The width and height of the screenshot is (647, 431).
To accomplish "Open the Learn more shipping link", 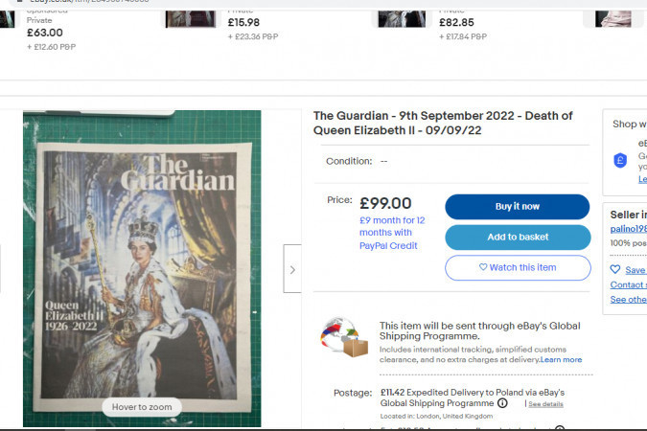I will (561, 360).
